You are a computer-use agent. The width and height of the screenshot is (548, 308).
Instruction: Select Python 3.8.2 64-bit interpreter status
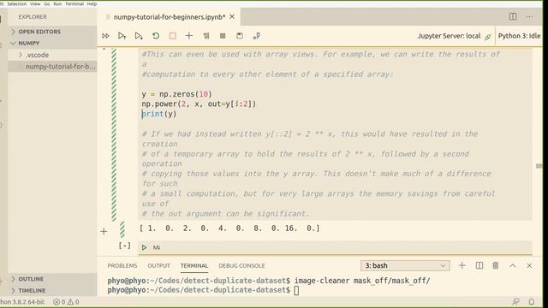(x=22, y=302)
